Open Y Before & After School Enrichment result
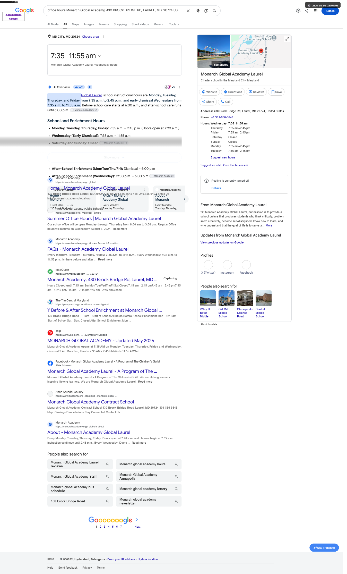347x574 pixels. 105,310
